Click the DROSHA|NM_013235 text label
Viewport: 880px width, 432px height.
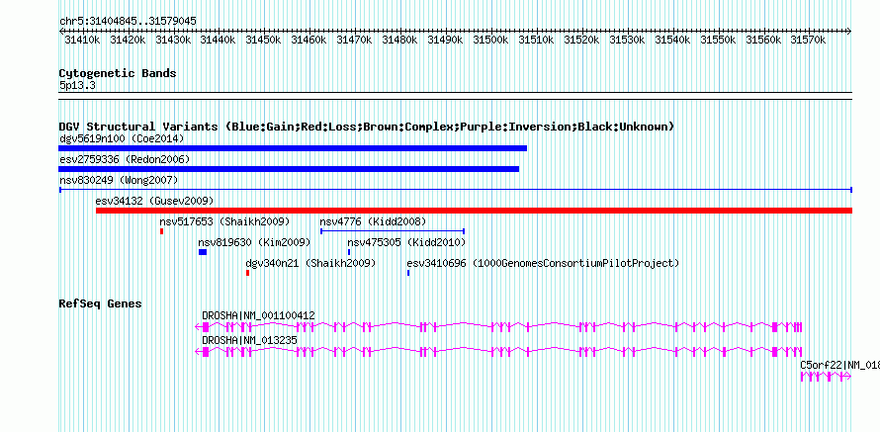pos(249,340)
